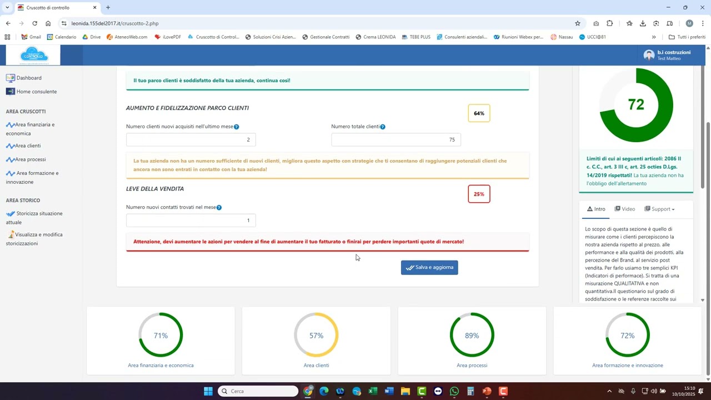Open the tab search dropdown arrow
711x400 pixels.
(7, 7)
